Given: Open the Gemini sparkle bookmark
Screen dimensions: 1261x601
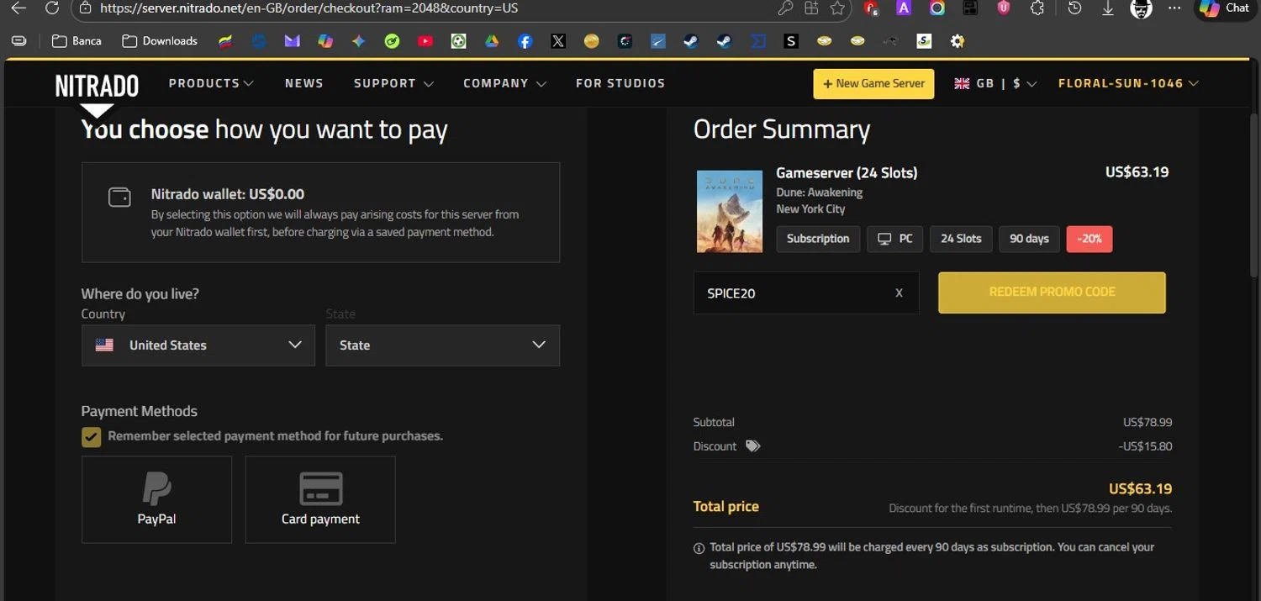Looking at the screenshot, I should [359, 40].
